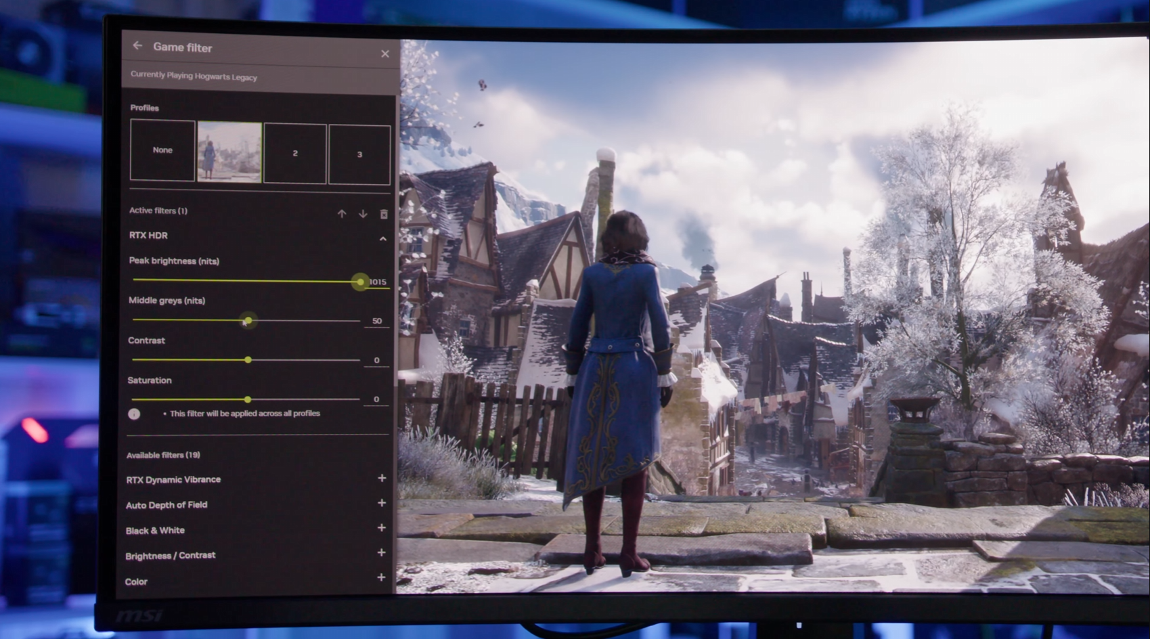Viewport: 1150px width, 639px height.
Task: Delete the active filter with trash icon
Action: click(384, 215)
